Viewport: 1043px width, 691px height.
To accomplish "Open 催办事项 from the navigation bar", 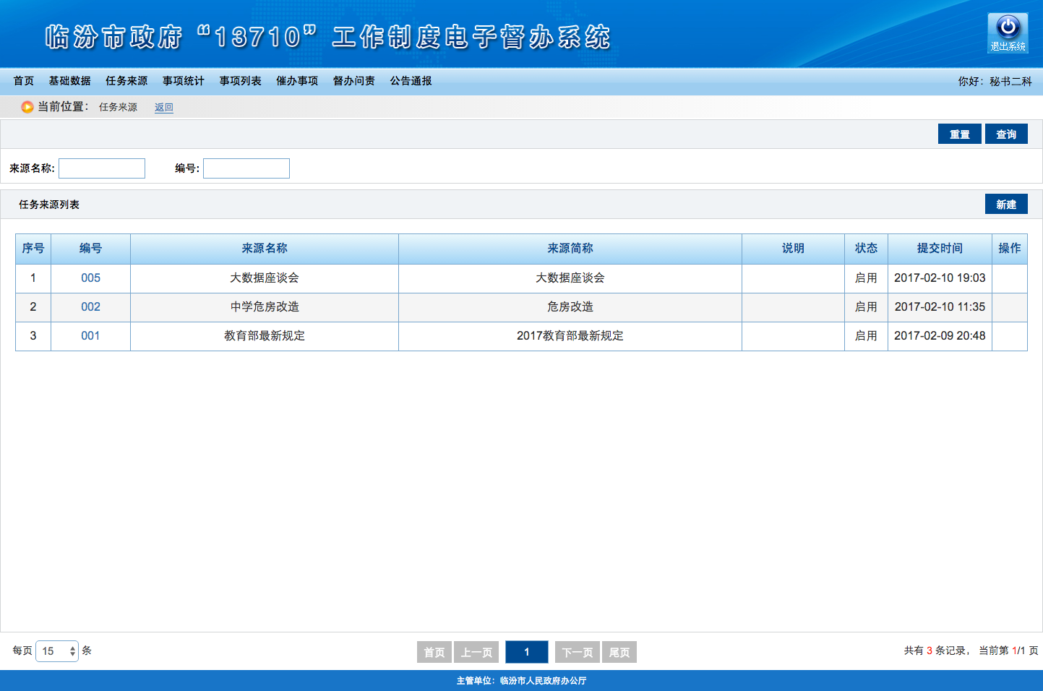I will click(297, 81).
